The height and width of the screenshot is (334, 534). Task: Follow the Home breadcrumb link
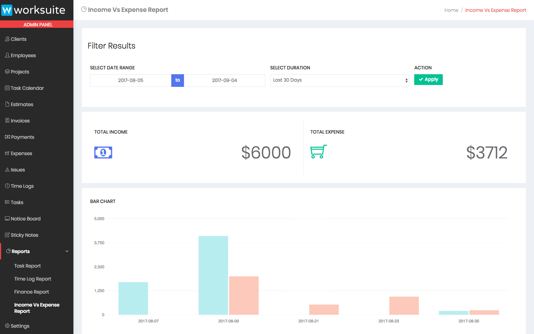pos(451,10)
